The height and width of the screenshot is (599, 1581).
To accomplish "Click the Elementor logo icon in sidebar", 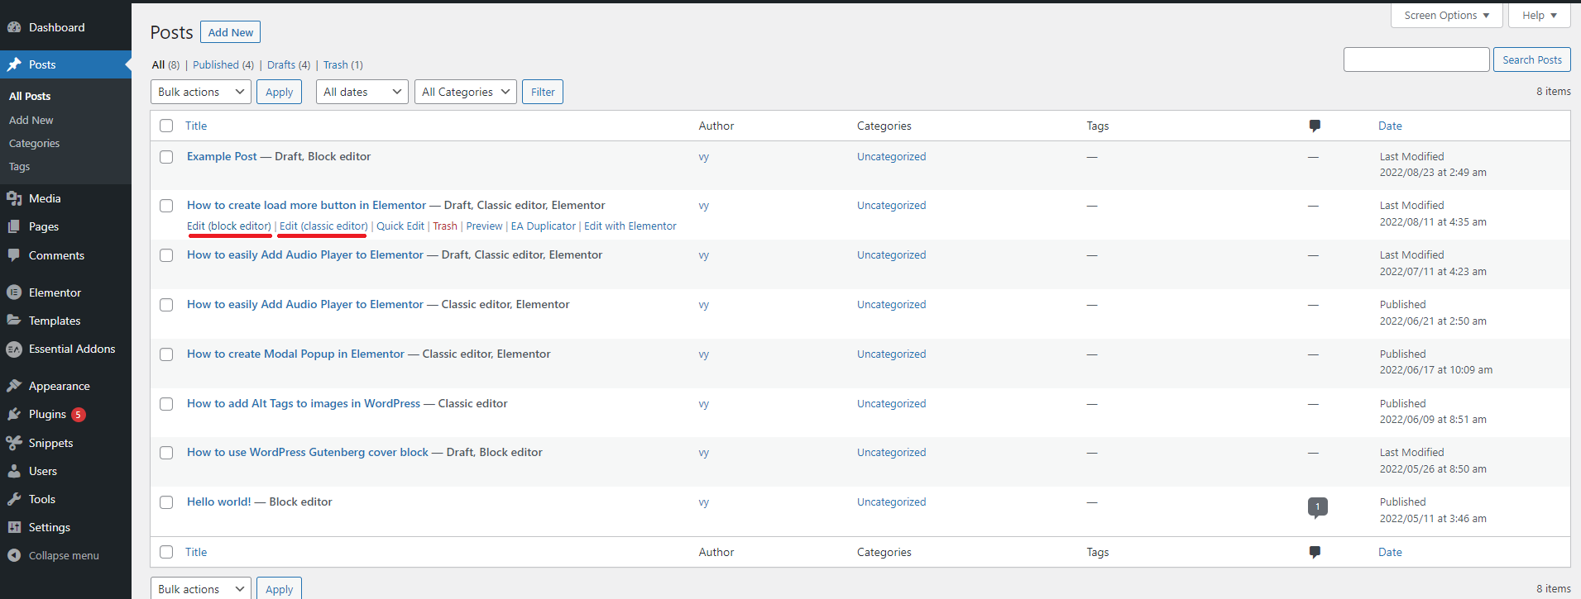I will [x=14, y=292].
